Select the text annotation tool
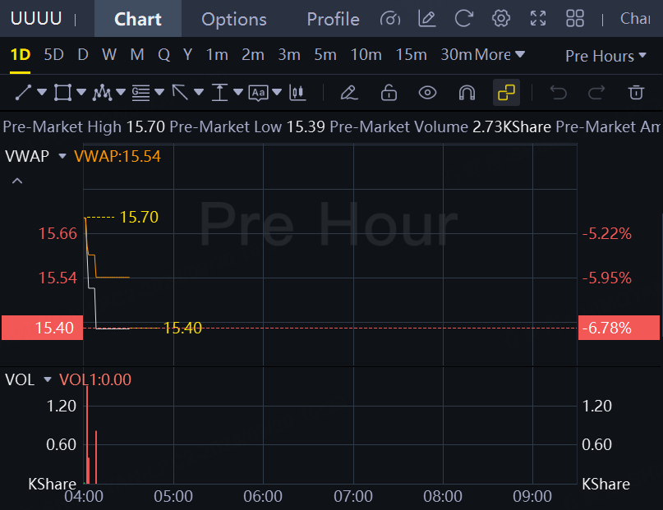Image resolution: width=663 pixels, height=510 pixels. [x=258, y=93]
